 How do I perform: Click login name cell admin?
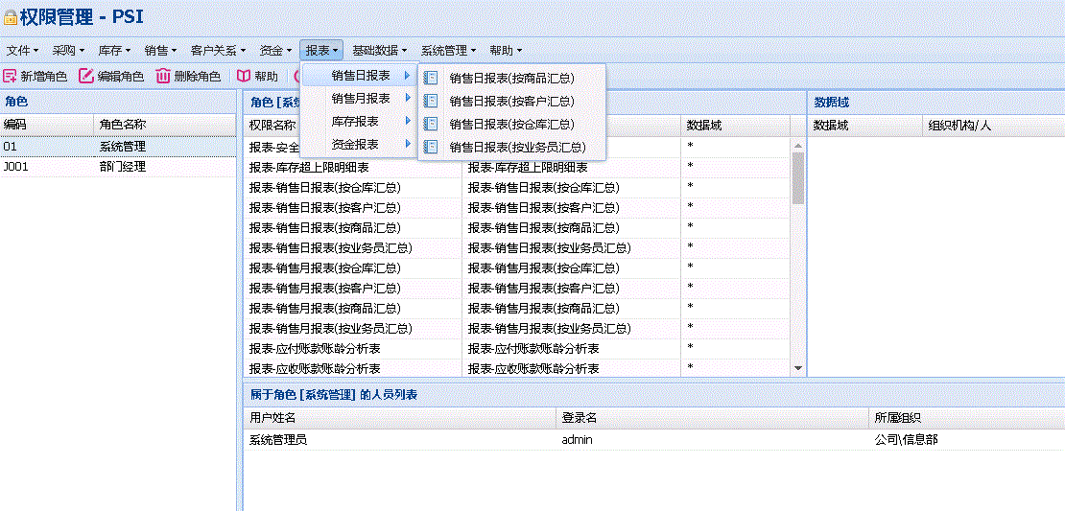[x=578, y=440]
